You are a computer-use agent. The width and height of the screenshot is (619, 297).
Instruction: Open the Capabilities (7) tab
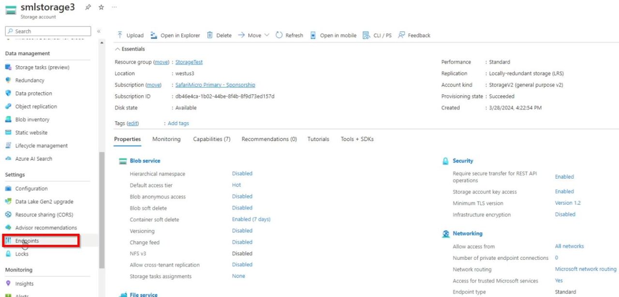point(211,139)
